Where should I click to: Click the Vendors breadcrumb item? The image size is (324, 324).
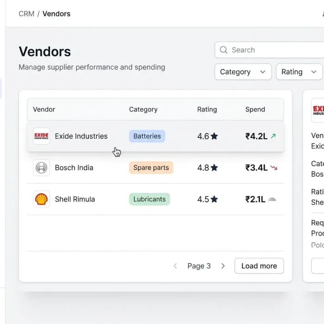(x=56, y=14)
